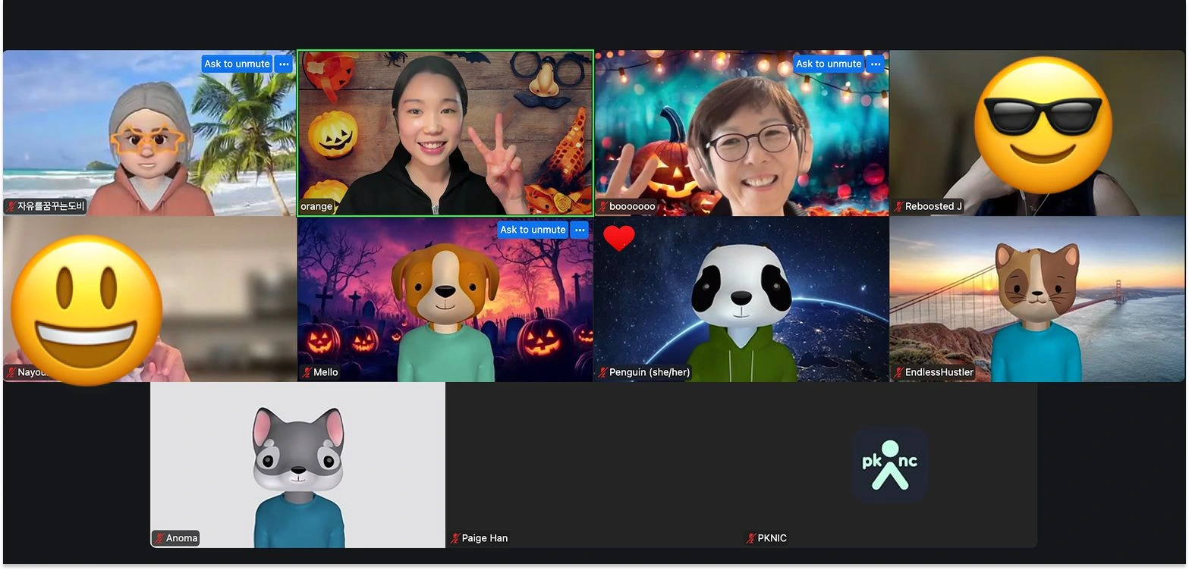Open the more-options menu on Mello's tile
This screenshot has height=570, width=1189.
pos(579,229)
